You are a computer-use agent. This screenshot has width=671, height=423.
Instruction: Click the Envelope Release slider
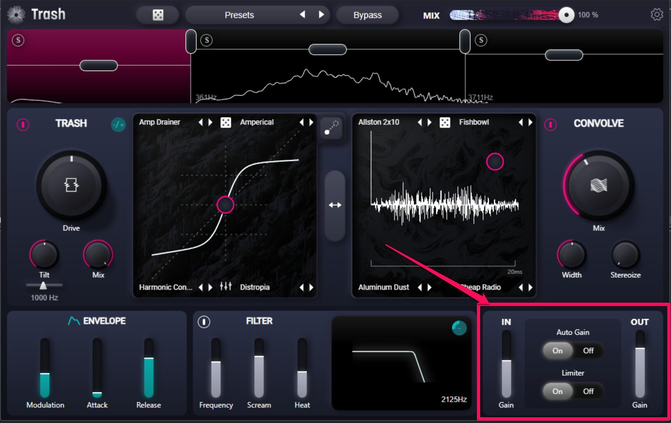(x=149, y=368)
